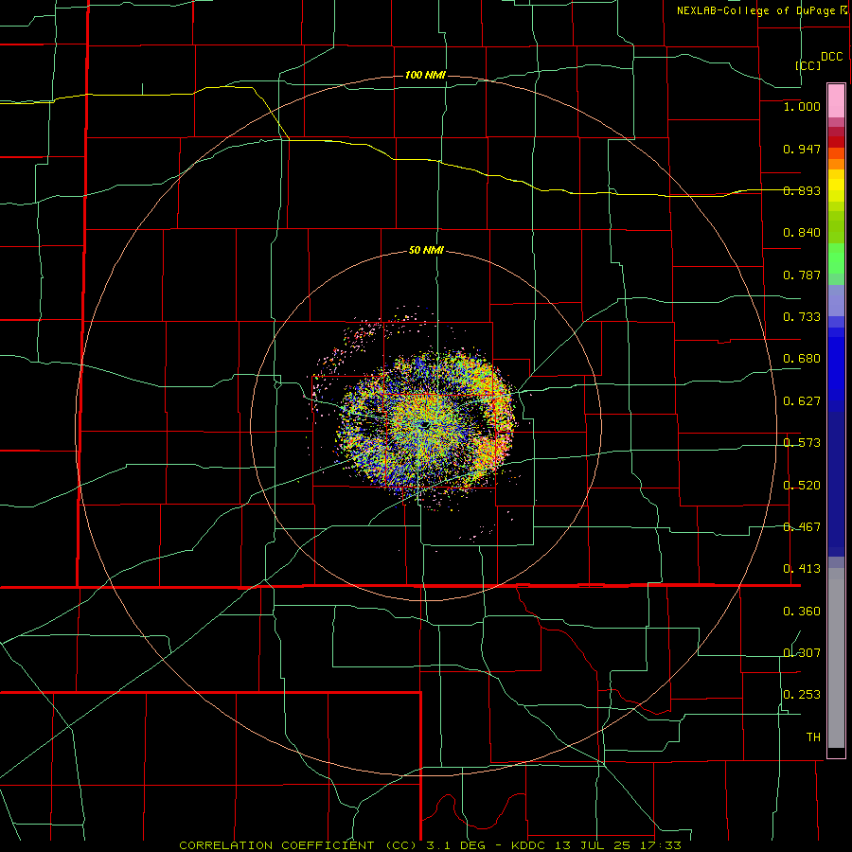The height and width of the screenshot is (852, 852).
Task: Pick the orange band on color scale
Action: click(836, 164)
